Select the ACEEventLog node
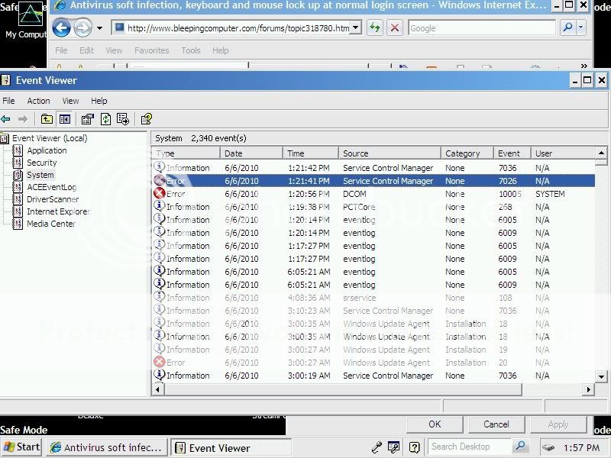This screenshot has width=611, height=458. (51, 187)
